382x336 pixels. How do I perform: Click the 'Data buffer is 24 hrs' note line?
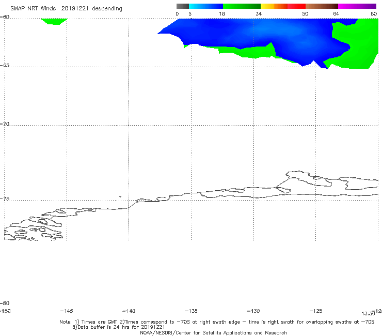coord(119,327)
